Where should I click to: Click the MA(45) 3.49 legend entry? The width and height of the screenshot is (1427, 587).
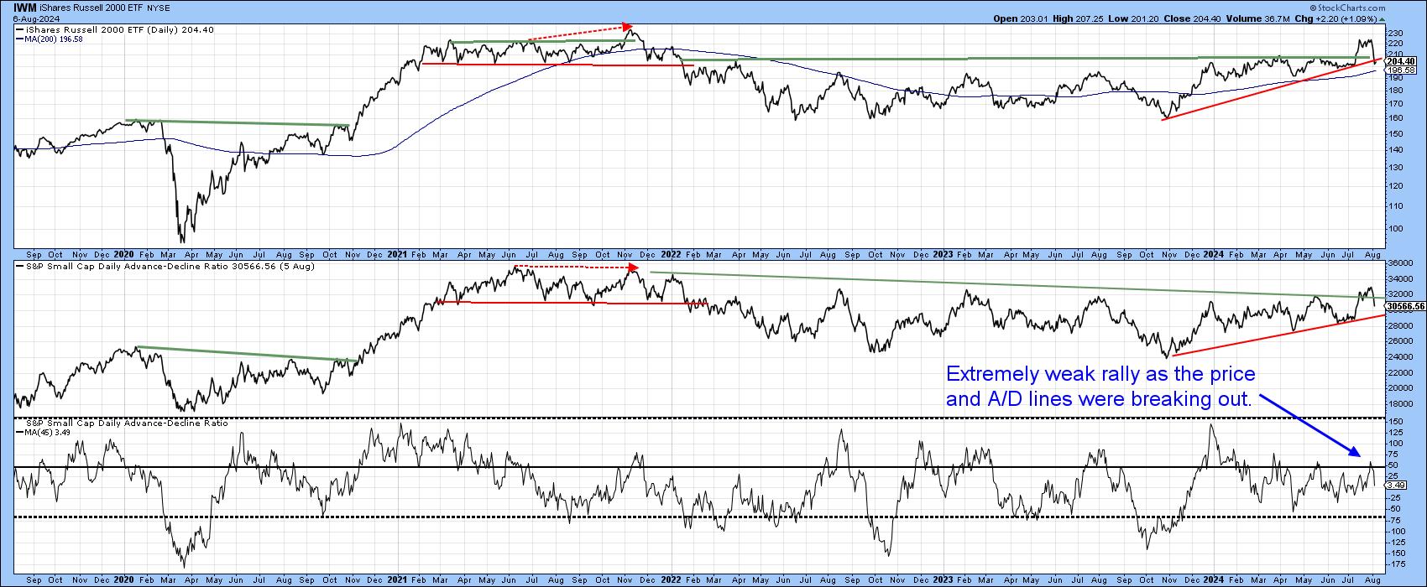coord(44,433)
